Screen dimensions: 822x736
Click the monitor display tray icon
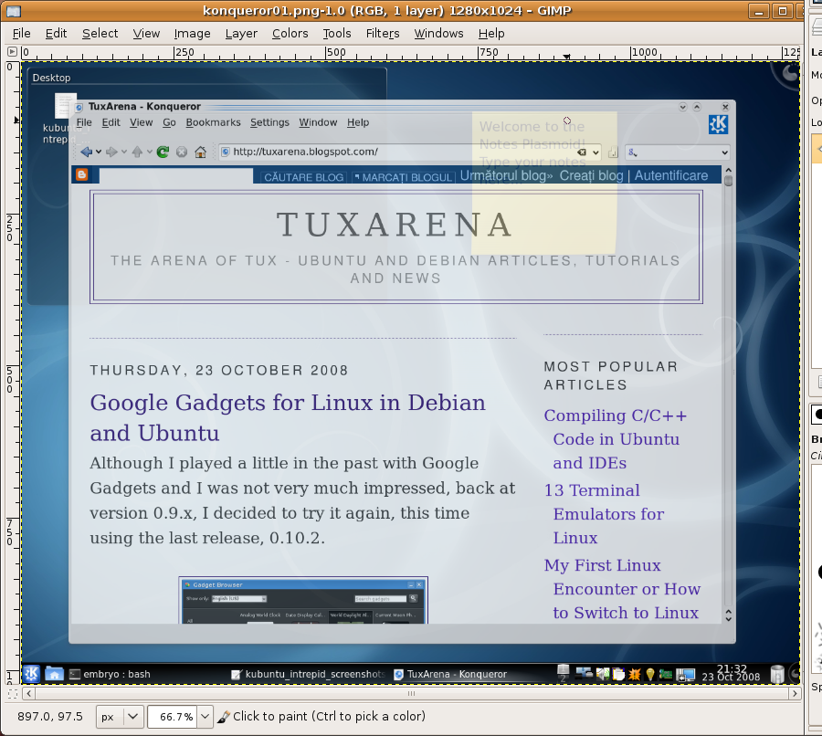tap(685, 674)
